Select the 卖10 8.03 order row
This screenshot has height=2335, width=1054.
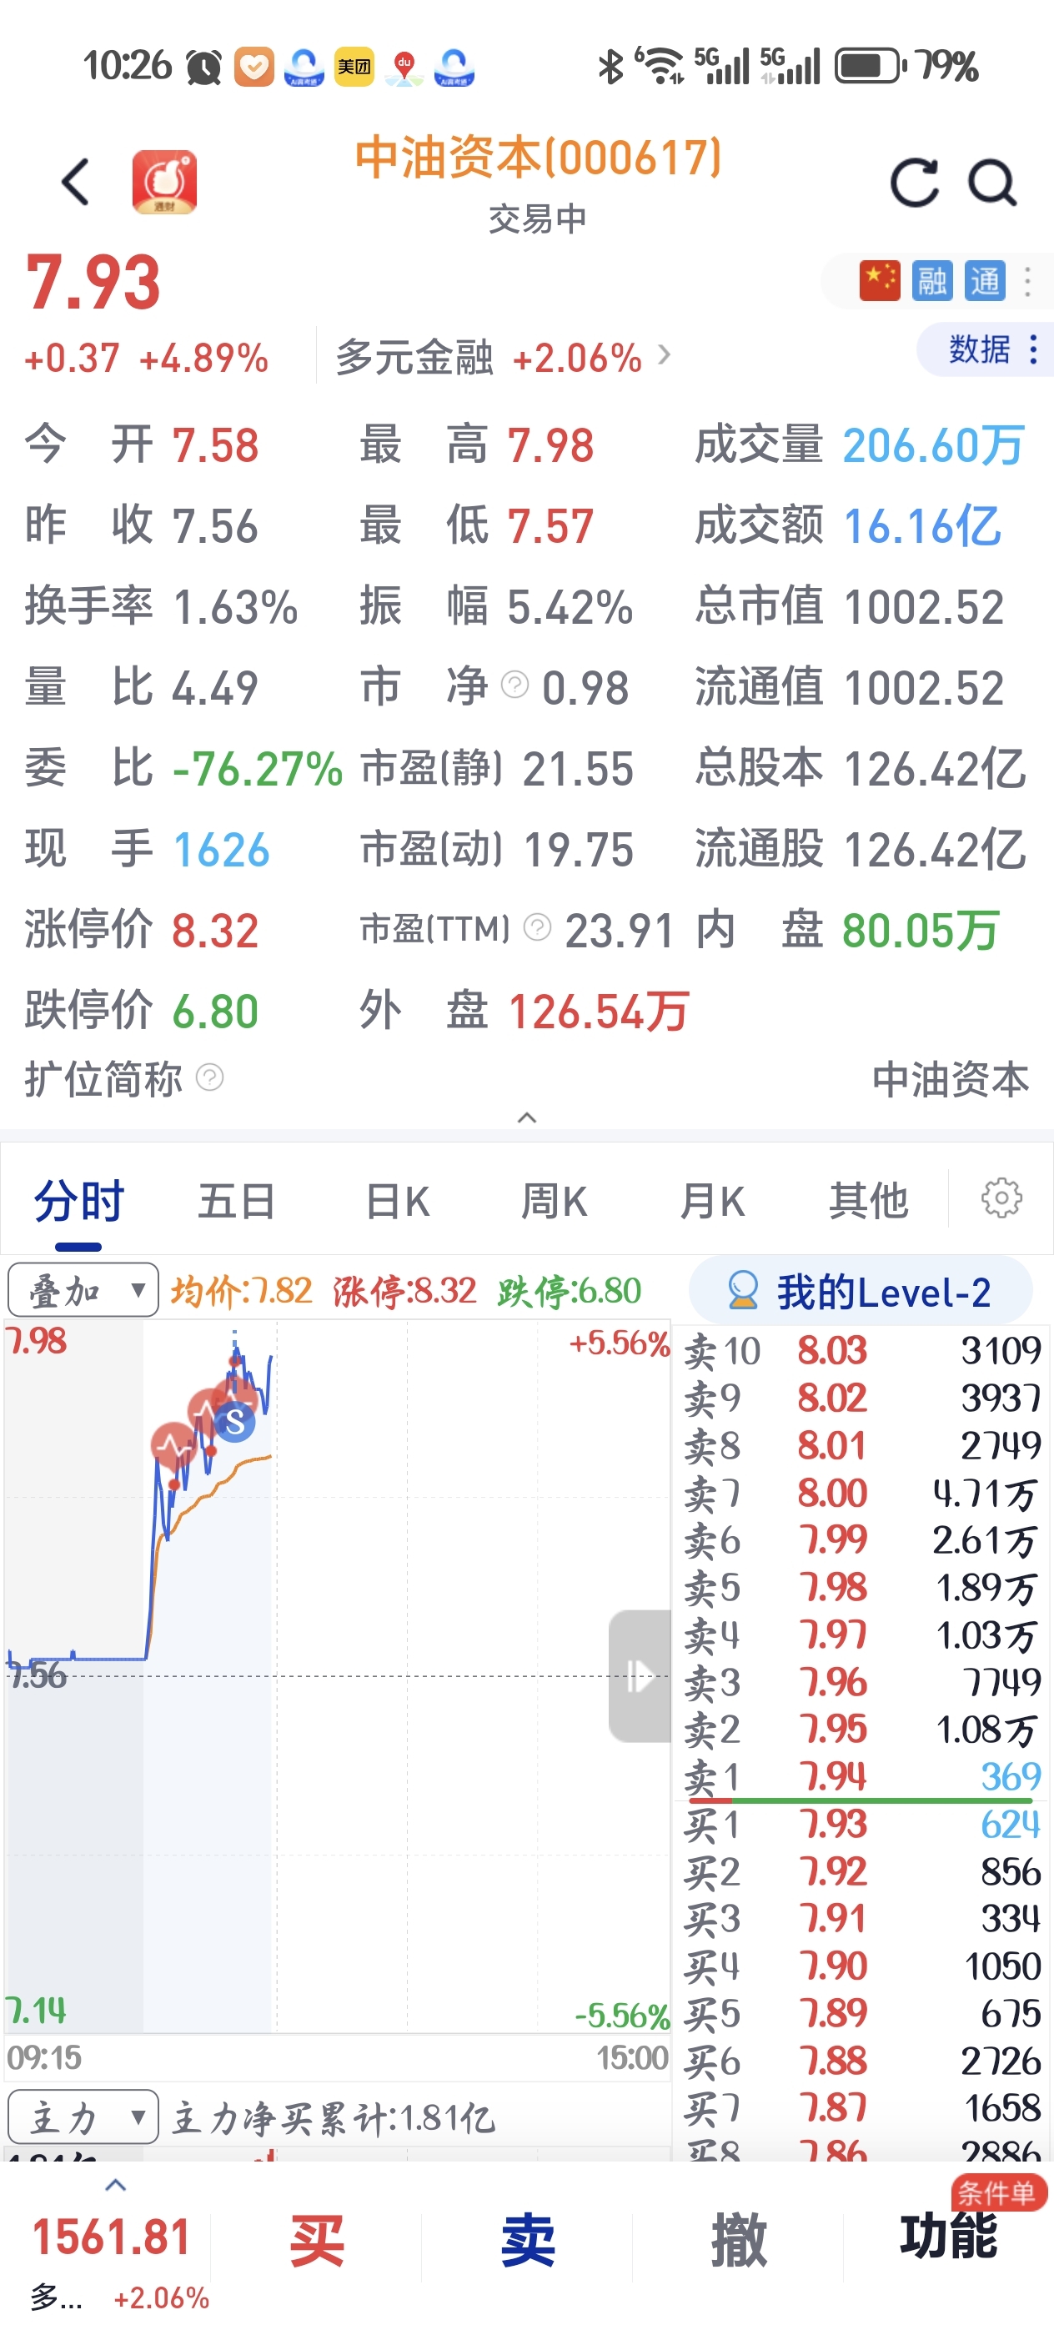pyautogui.click(x=862, y=1351)
